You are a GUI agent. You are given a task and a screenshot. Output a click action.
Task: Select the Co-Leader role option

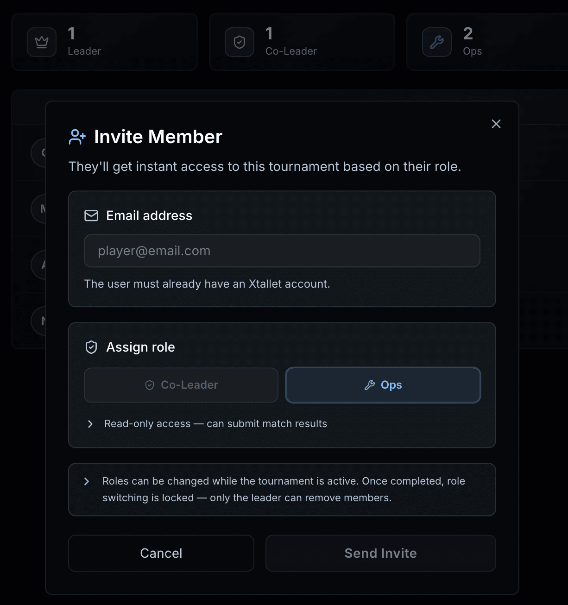pos(181,385)
